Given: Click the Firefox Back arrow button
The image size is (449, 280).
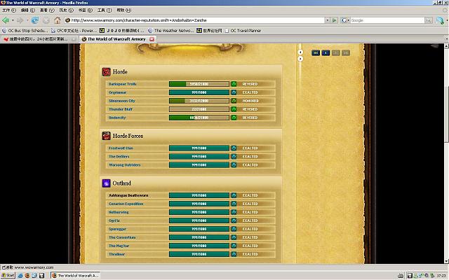Looking at the screenshot, I should click(x=6, y=20).
